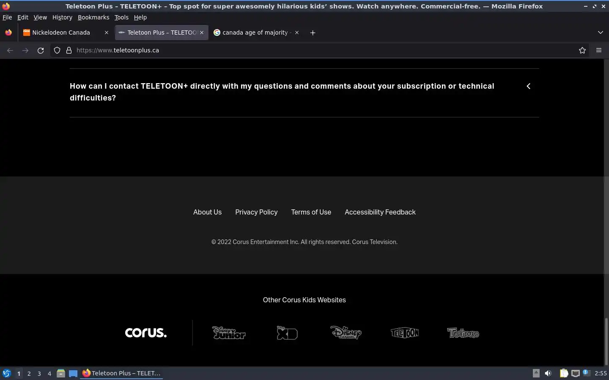Image resolution: width=609 pixels, height=380 pixels.
Task: Open the Bookmarks menu
Action: [93, 17]
